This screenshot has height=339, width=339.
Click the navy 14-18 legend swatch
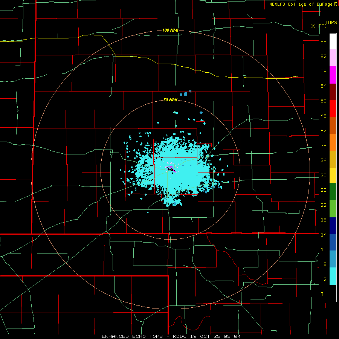click(x=333, y=226)
